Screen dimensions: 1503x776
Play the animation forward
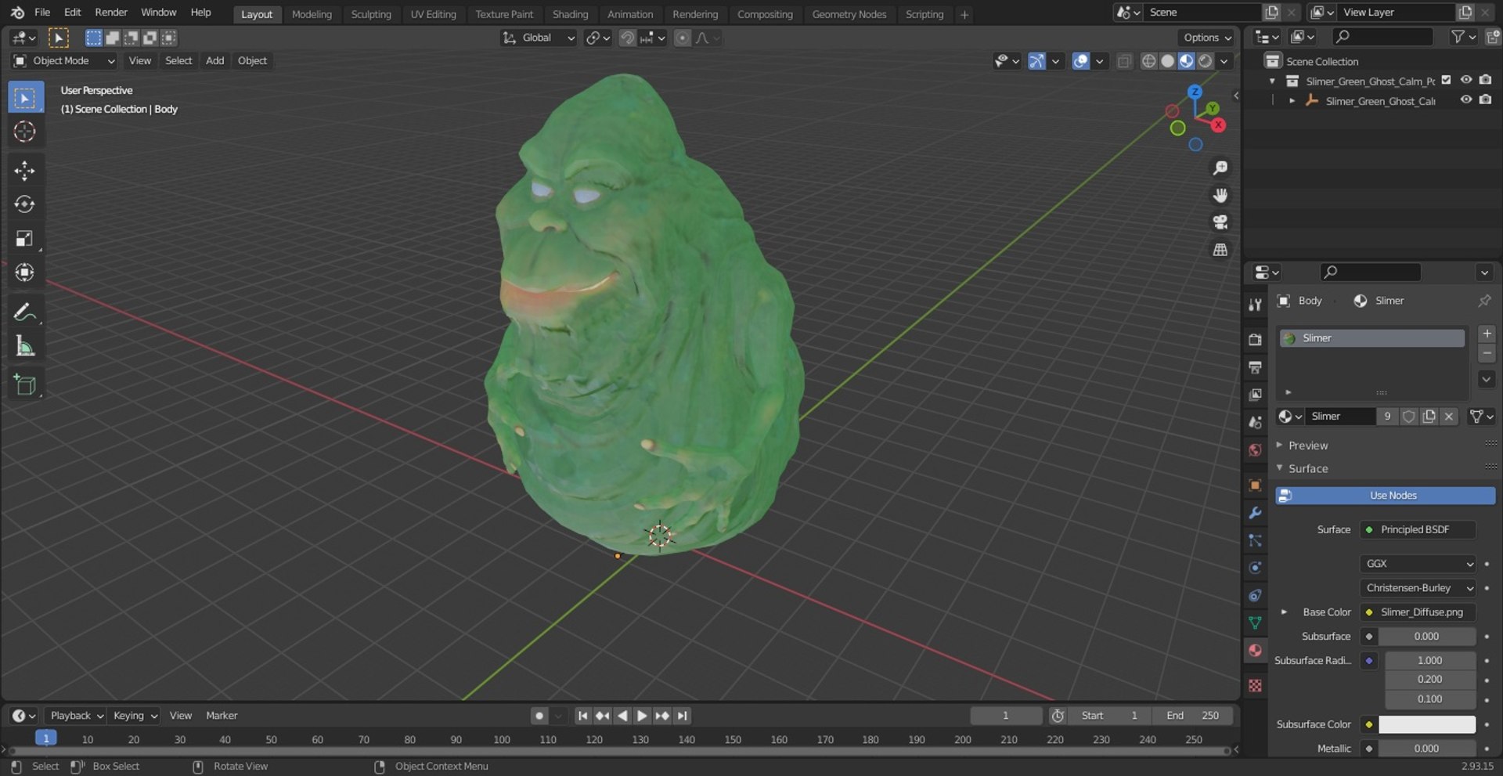(x=642, y=716)
